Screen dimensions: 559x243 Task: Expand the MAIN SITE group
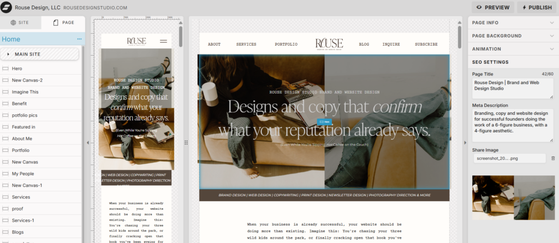click(x=9, y=54)
